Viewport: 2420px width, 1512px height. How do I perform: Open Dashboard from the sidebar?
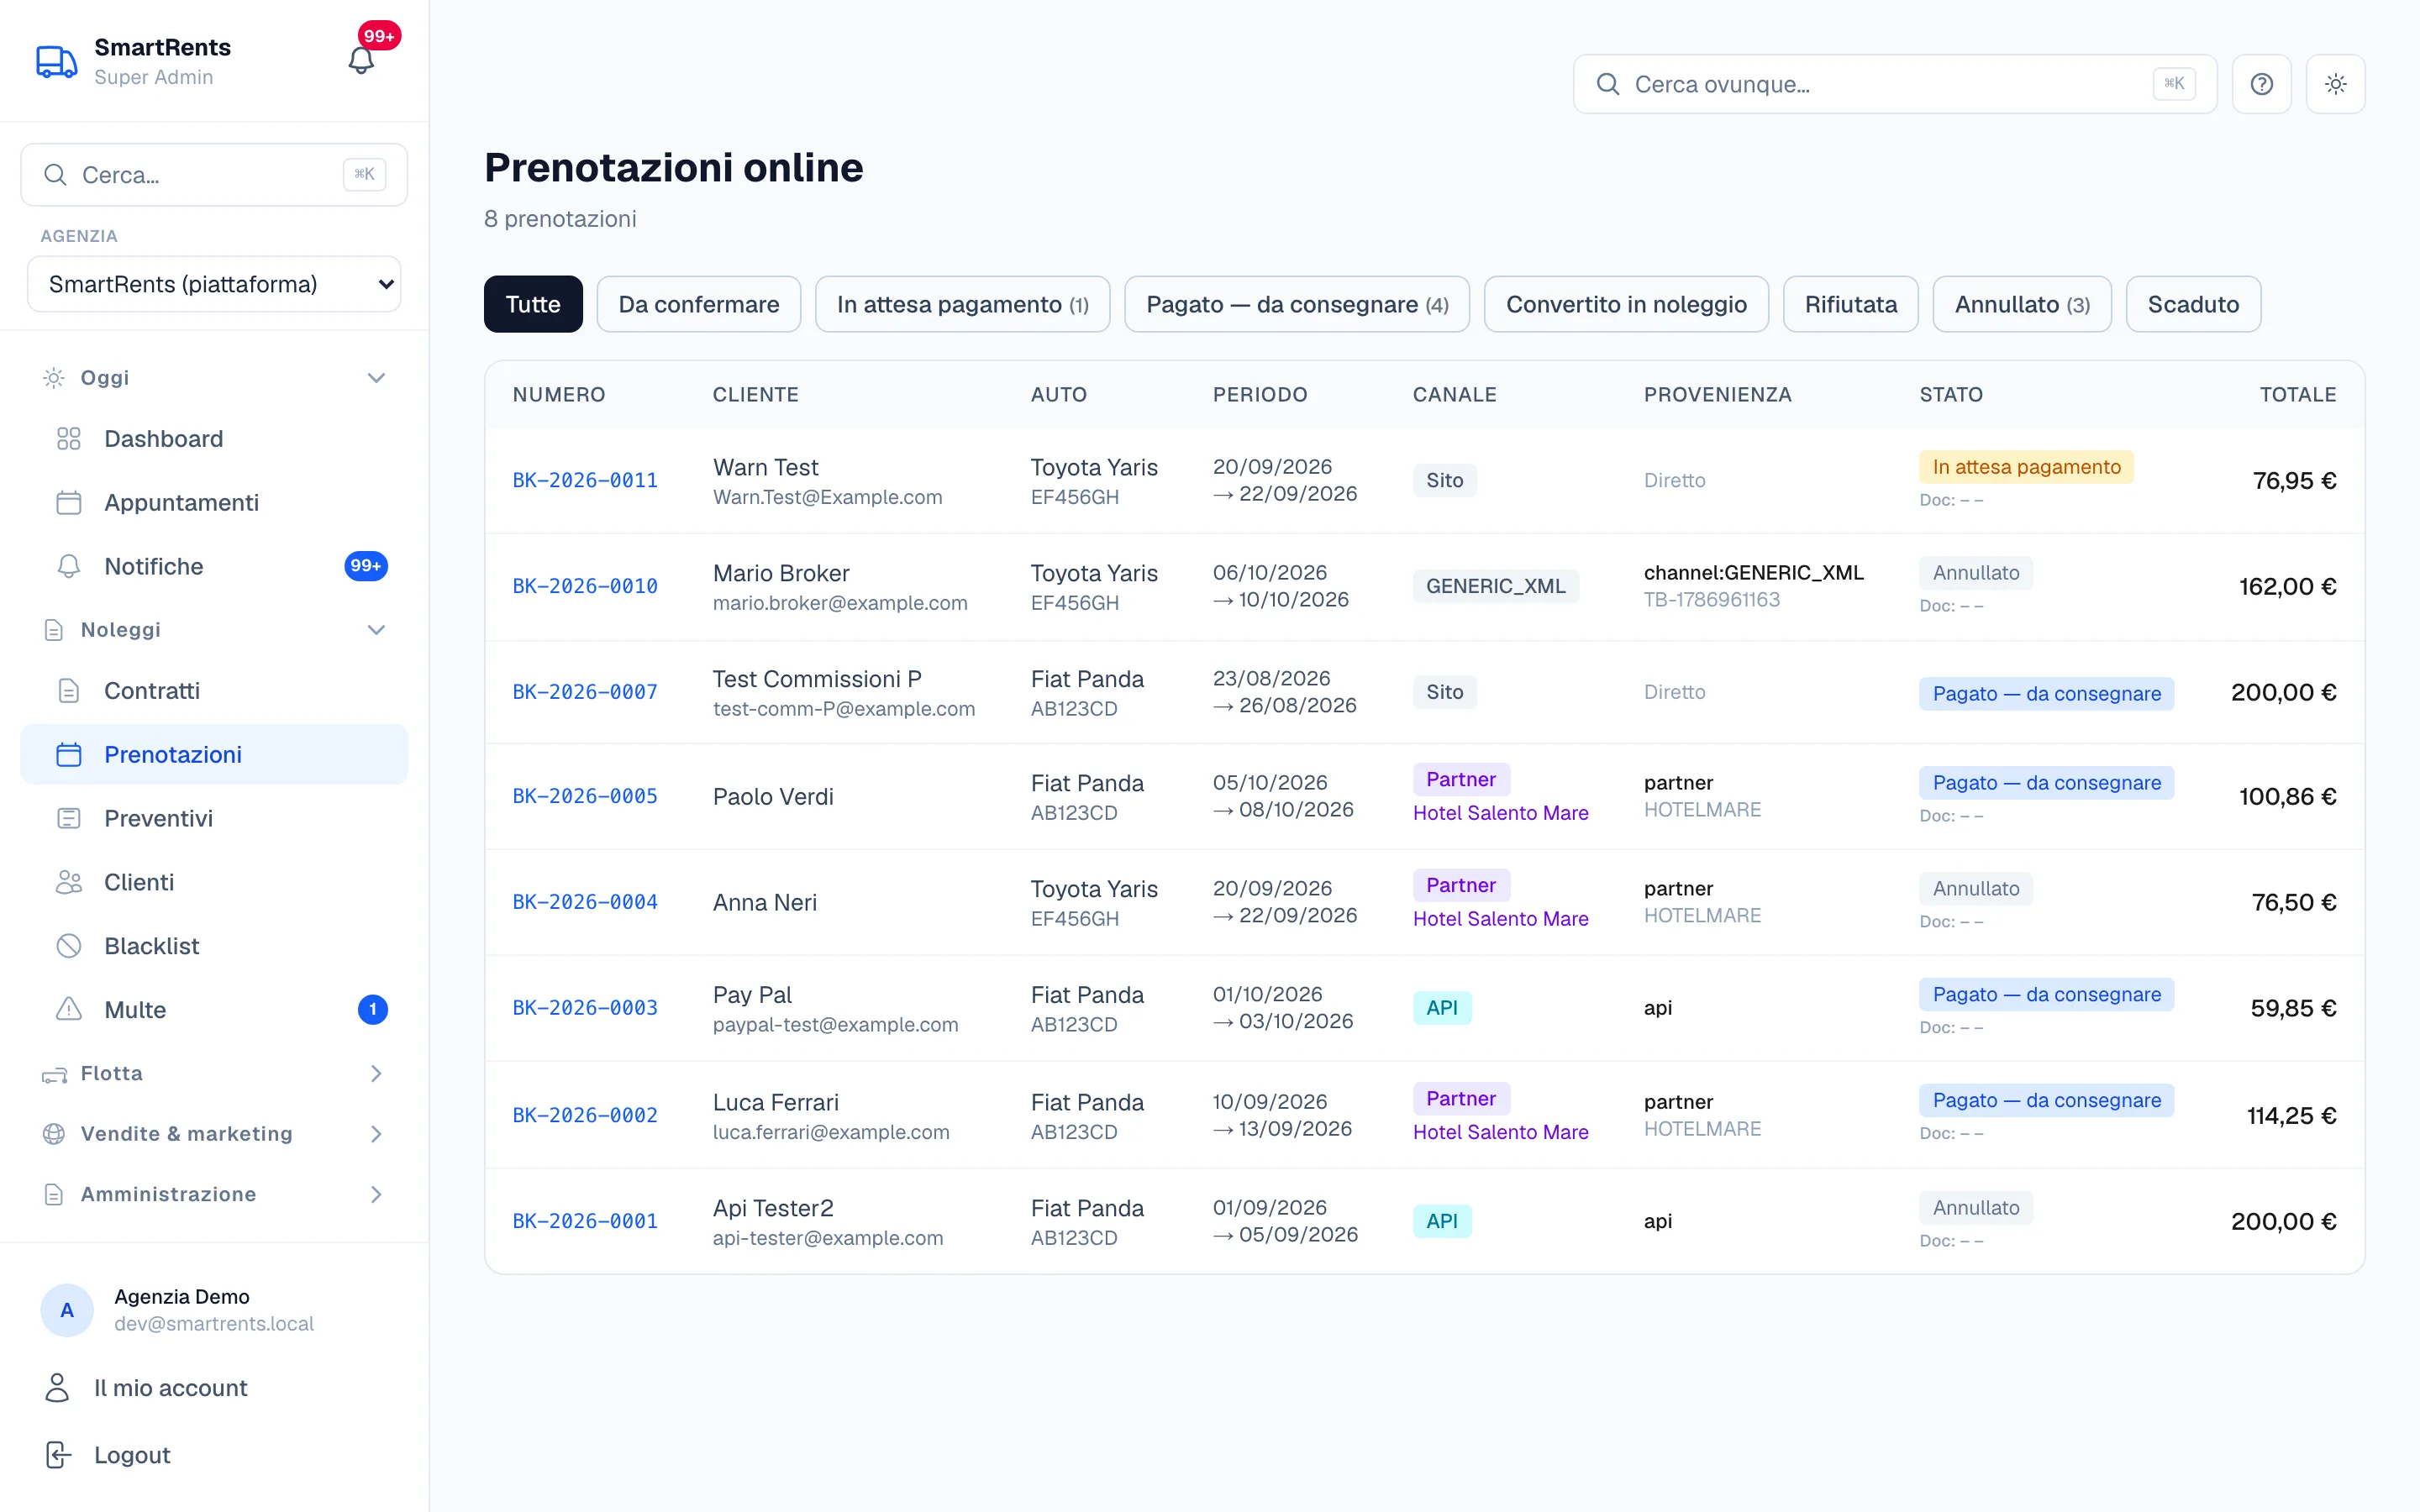[214, 439]
